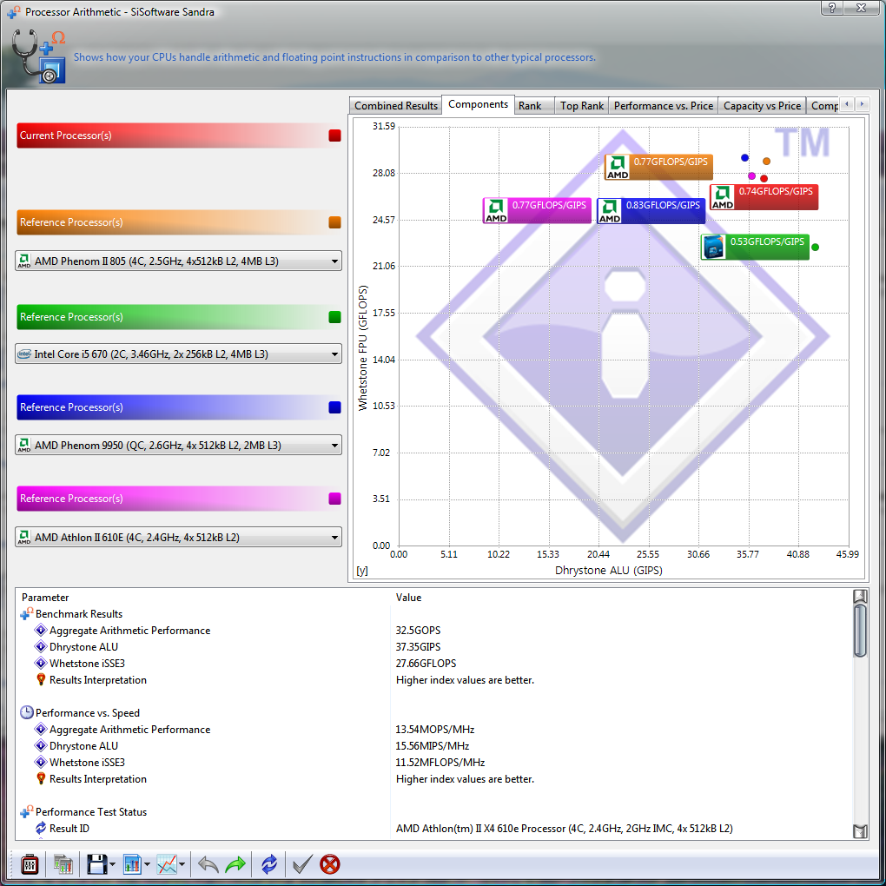Click the grey back arrow
Viewport: 886px width, 886px height.
pyautogui.click(x=208, y=864)
